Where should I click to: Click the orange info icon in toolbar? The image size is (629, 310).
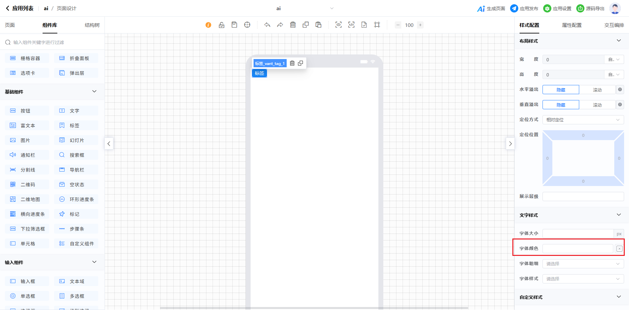pyautogui.click(x=208, y=25)
